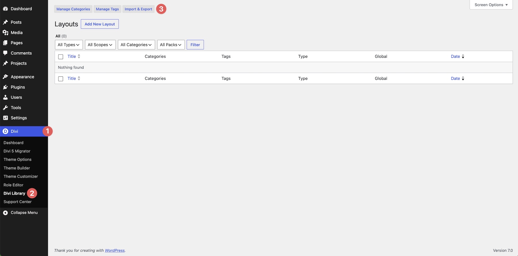Open the Settings menu label
This screenshot has width=518, height=256.
(x=19, y=118)
